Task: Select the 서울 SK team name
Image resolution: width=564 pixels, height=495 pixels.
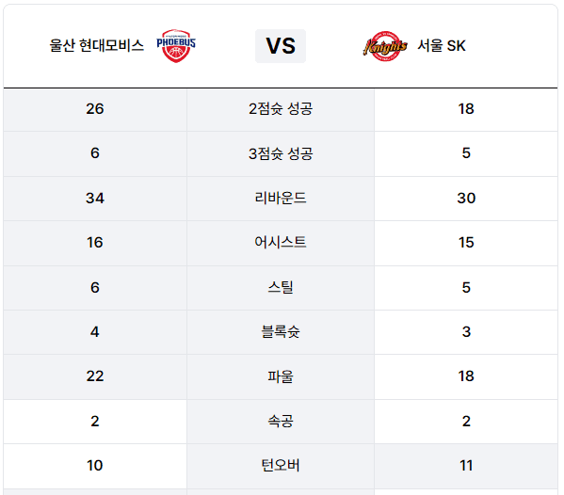Action: pyautogui.click(x=442, y=46)
